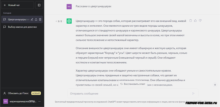The image size is (220, 107).
Task: Copy the response using clipboard icon
Action: 191,21
